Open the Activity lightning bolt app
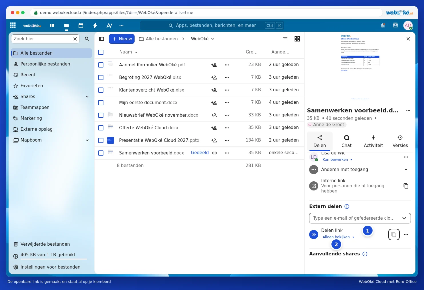The image size is (424, 290). pos(95,25)
